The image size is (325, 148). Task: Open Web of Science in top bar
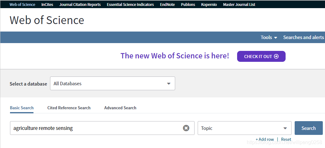pos(23,5)
